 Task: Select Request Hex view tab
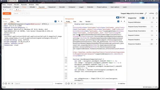[x=18, y=21]
